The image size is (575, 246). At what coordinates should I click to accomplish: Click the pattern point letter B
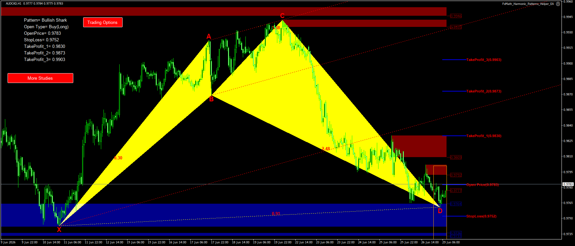[211, 99]
